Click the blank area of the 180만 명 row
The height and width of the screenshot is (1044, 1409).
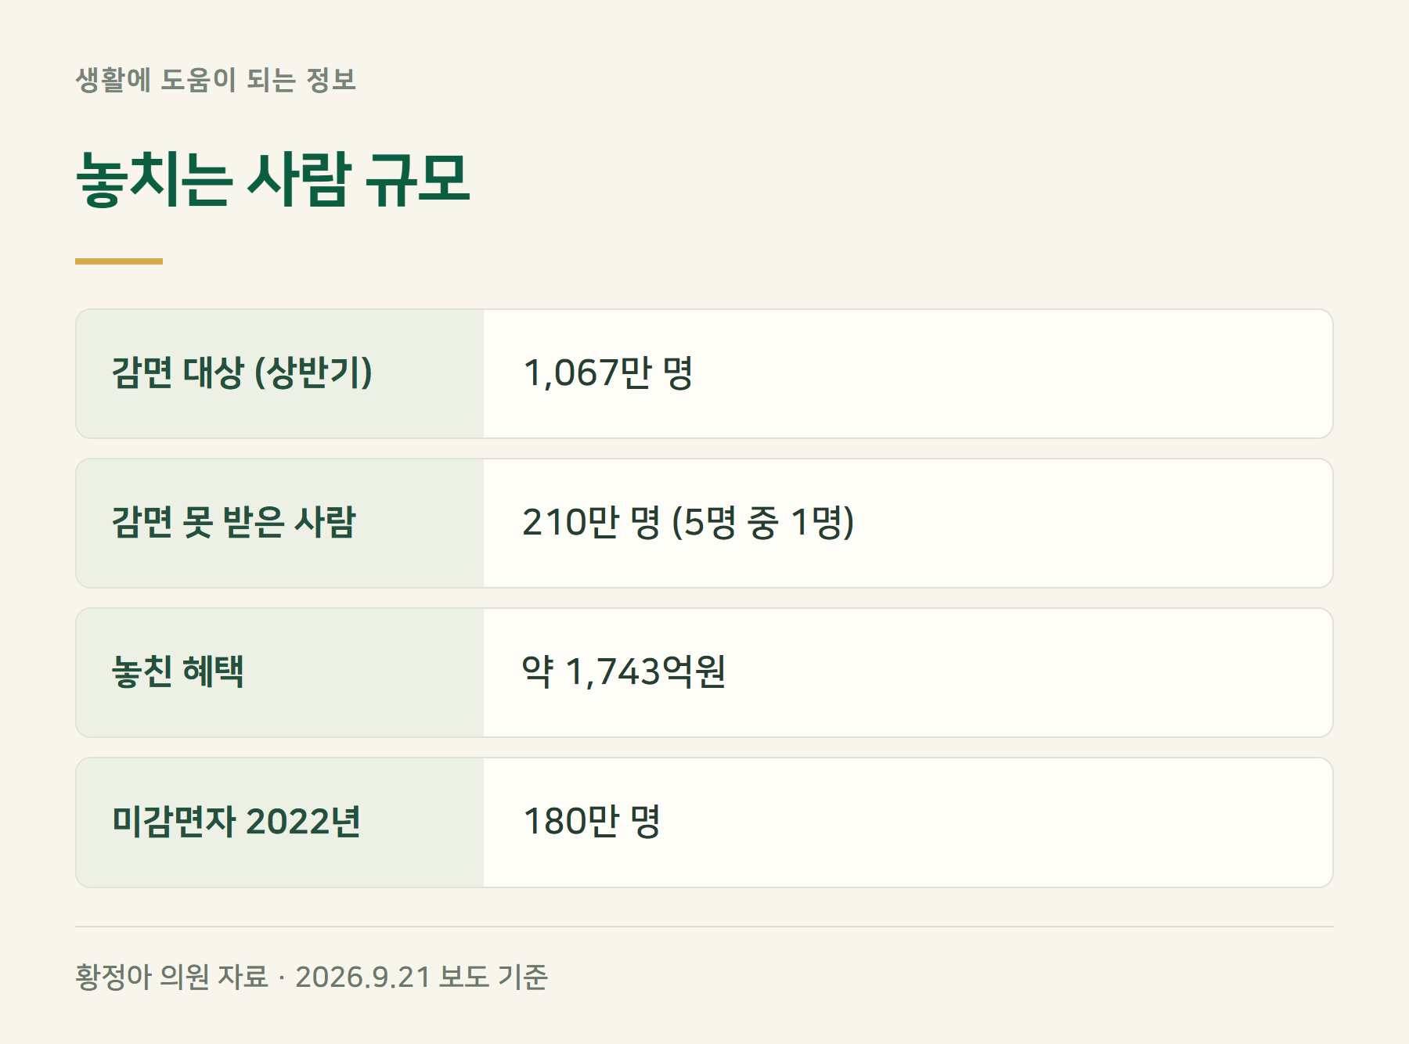994,823
